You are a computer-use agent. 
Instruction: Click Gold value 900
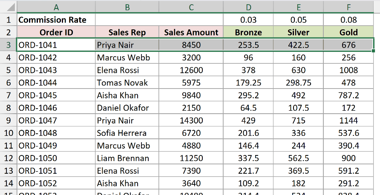click(348, 158)
